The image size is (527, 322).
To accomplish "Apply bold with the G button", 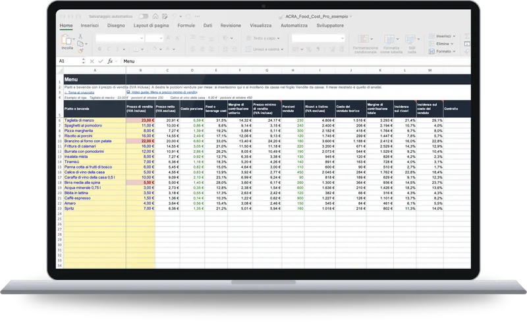I will pos(100,49).
